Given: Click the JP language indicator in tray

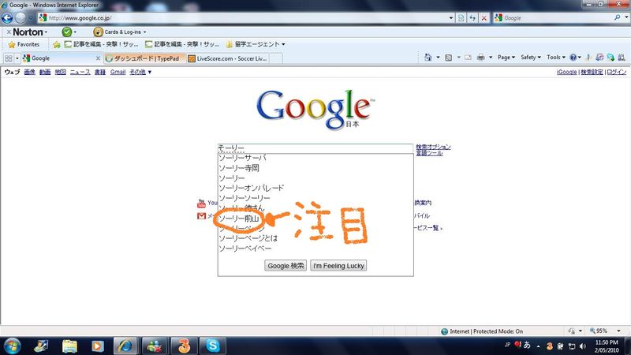Looking at the screenshot, I should pyautogui.click(x=507, y=345).
